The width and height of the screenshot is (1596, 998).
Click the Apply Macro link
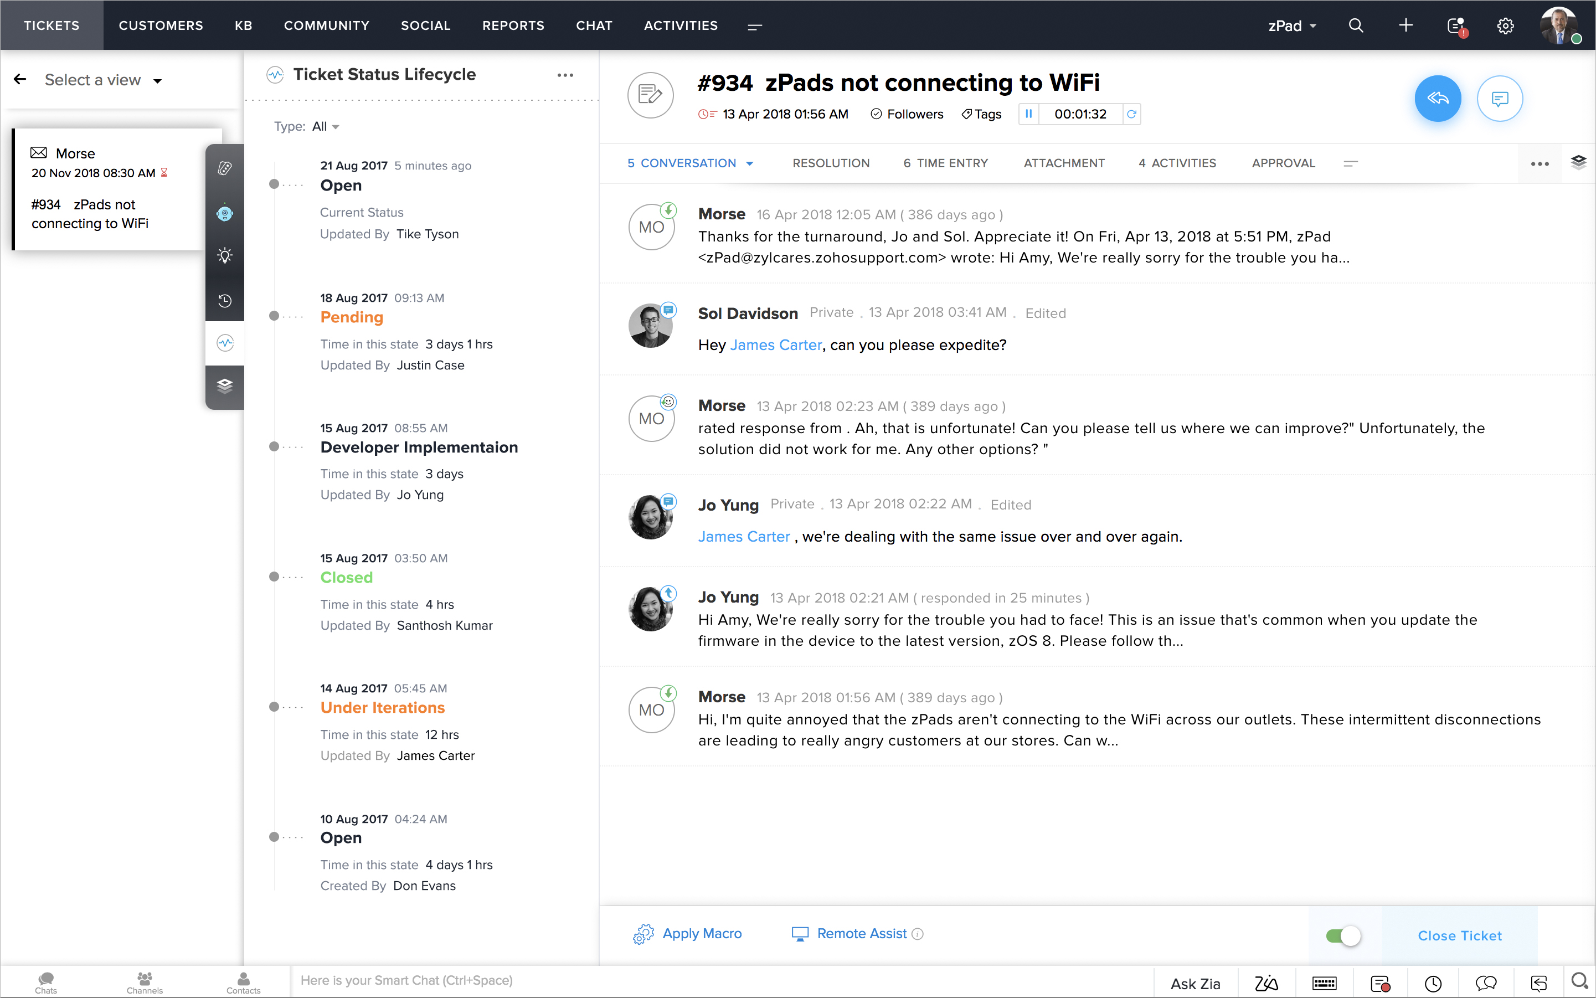point(701,934)
